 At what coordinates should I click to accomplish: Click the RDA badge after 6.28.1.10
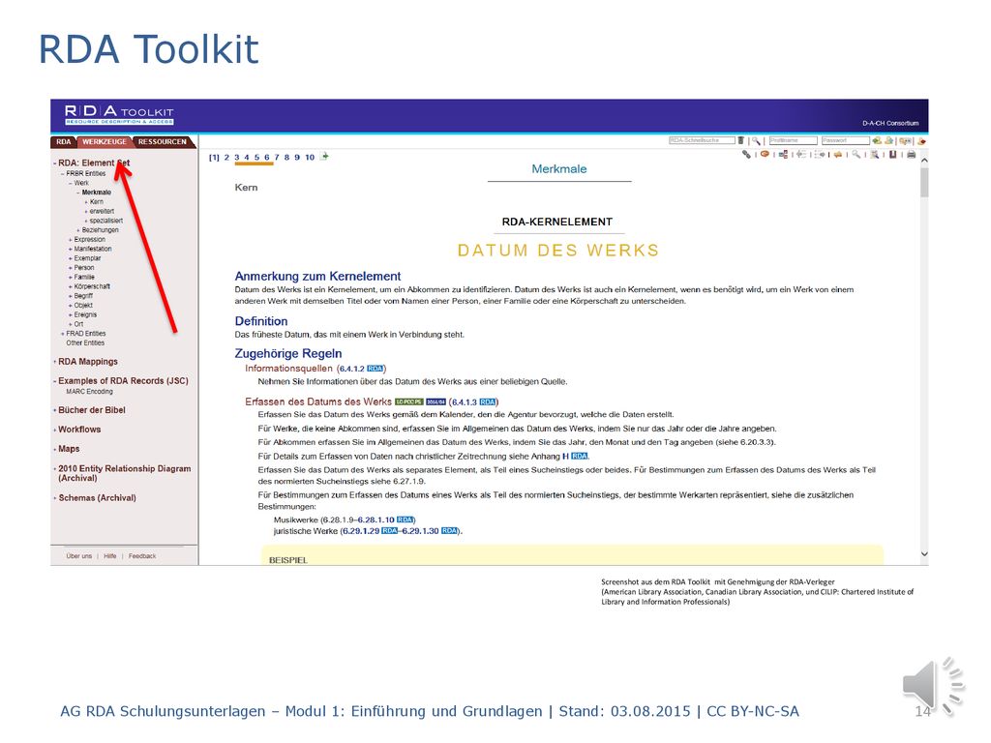[x=405, y=520]
